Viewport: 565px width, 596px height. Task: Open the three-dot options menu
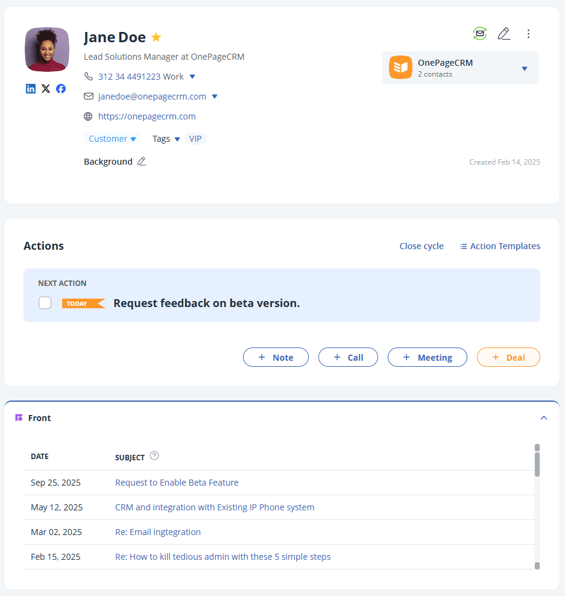[529, 33]
